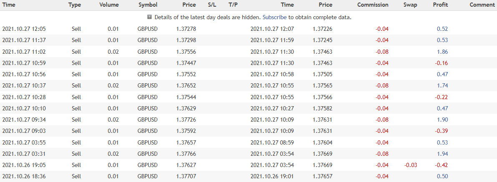Screen dimensions: 497x182
Task: Sort deals by the Profit header
Action: click(440, 5)
